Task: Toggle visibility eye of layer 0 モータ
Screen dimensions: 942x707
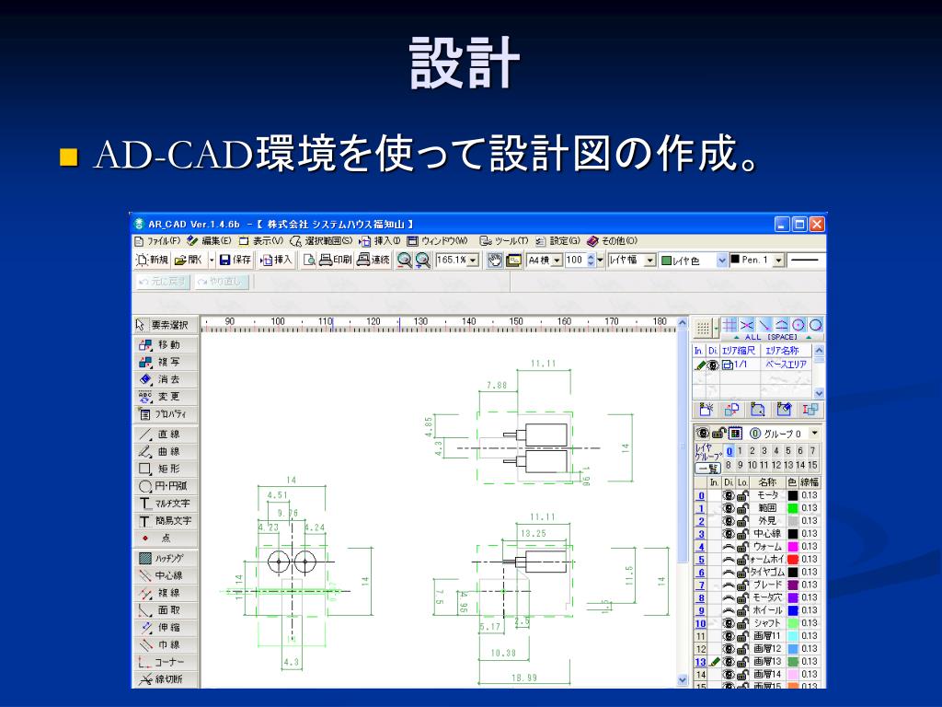Action: click(729, 495)
